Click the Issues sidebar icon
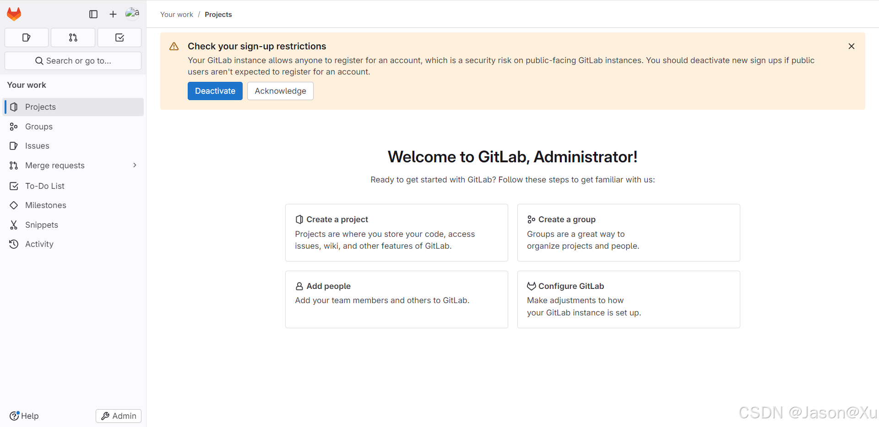The height and width of the screenshot is (427, 879). click(x=14, y=146)
